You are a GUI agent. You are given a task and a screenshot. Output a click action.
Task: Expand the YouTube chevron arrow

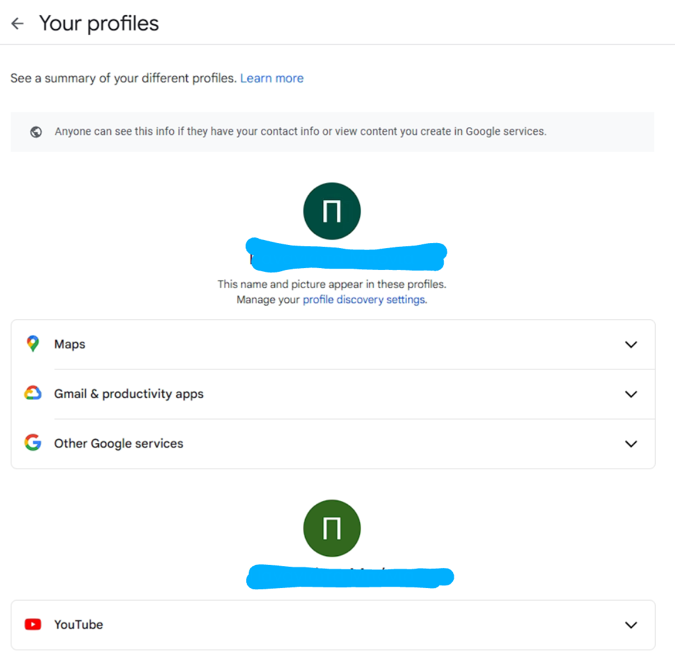(631, 625)
